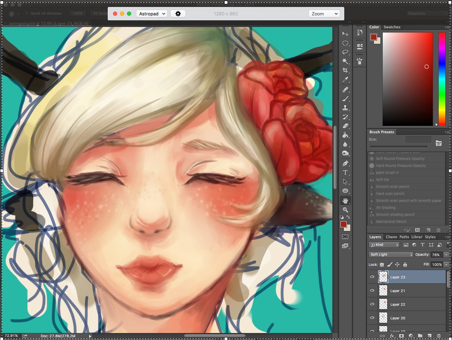Expand the Kind layer filter dropdown
Viewport: 452px width, 340px height.
click(x=384, y=245)
